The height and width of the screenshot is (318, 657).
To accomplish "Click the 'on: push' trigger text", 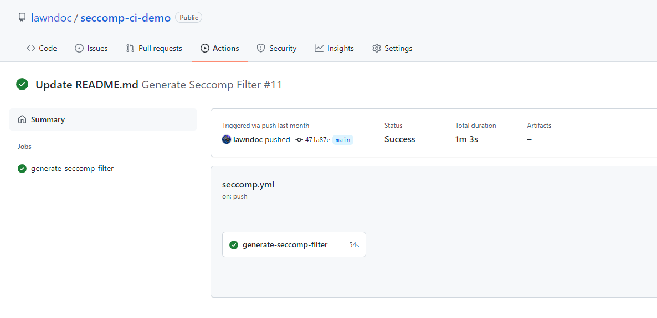I will click(x=235, y=196).
